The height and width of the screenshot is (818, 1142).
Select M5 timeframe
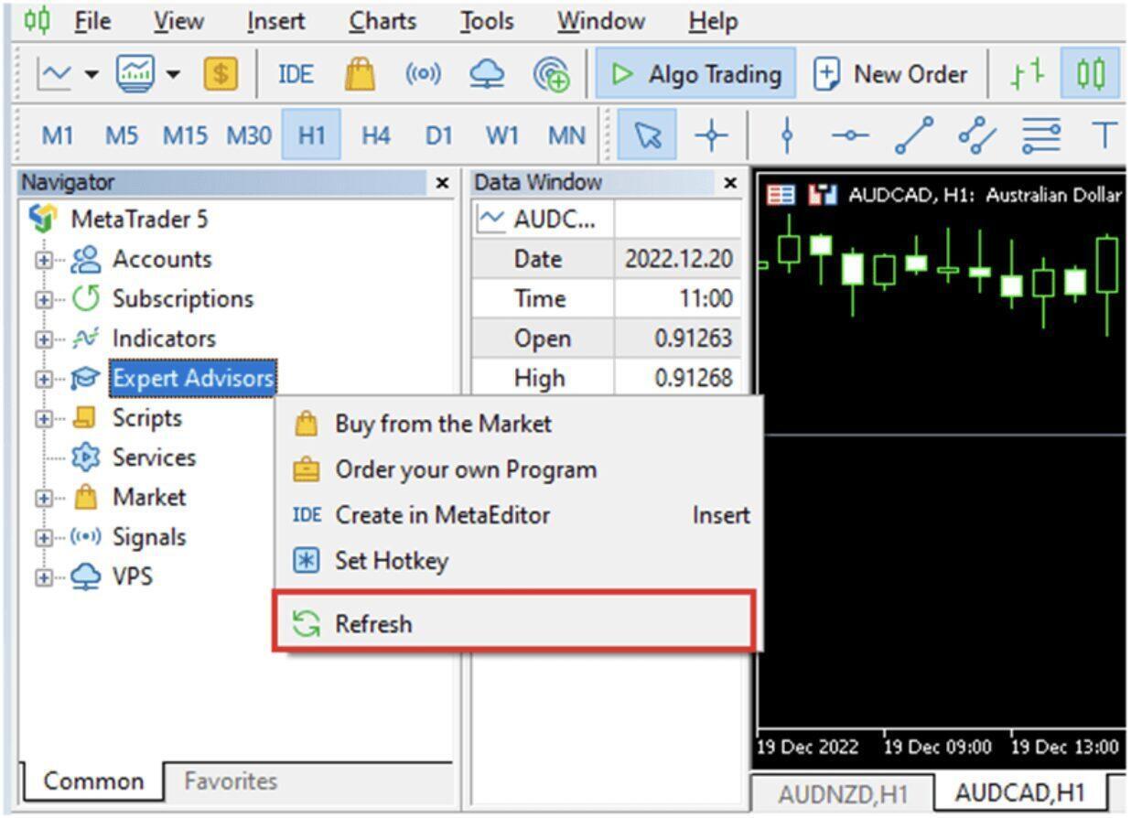[123, 136]
